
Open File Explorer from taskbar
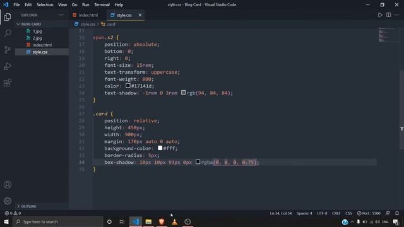[148, 221]
